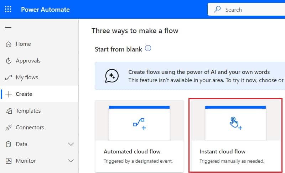Go to Home in sidebar
This screenshot has width=285, height=173.
coord(23,44)
